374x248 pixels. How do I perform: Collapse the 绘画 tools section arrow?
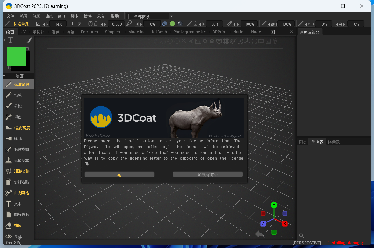(x=4, y=76)
